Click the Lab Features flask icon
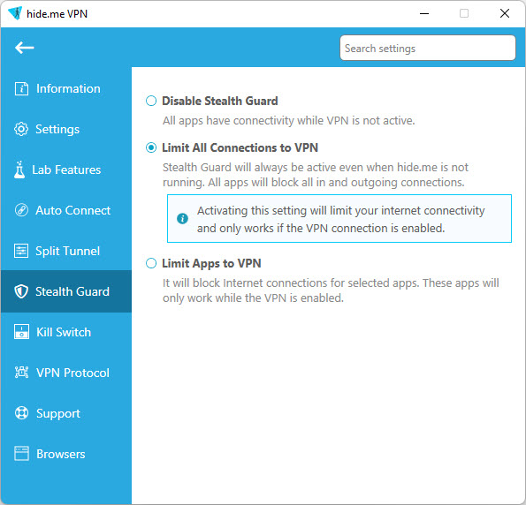This screenshot has height=505, width=526. [x=19, y=170]
